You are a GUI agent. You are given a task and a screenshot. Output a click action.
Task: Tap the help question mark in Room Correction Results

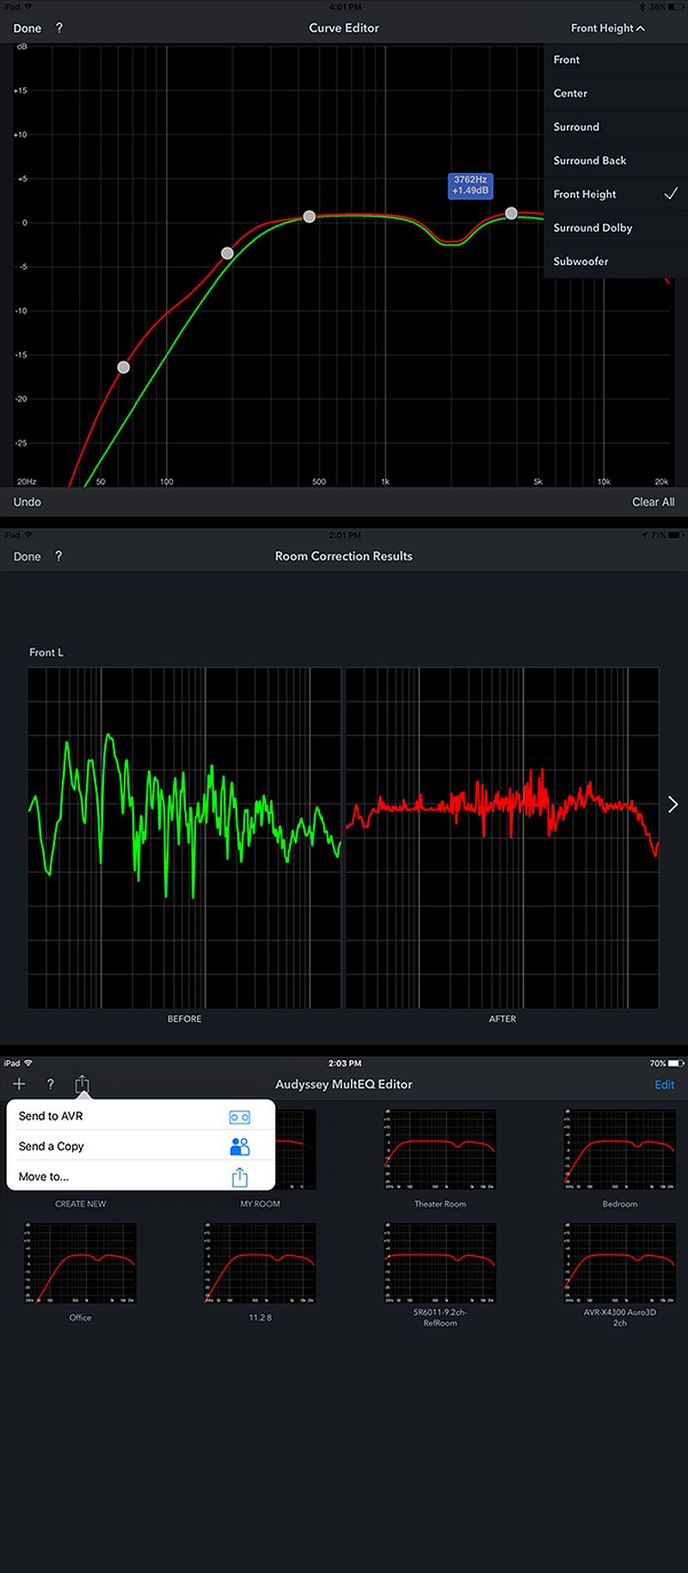click(x=58, y=556)
